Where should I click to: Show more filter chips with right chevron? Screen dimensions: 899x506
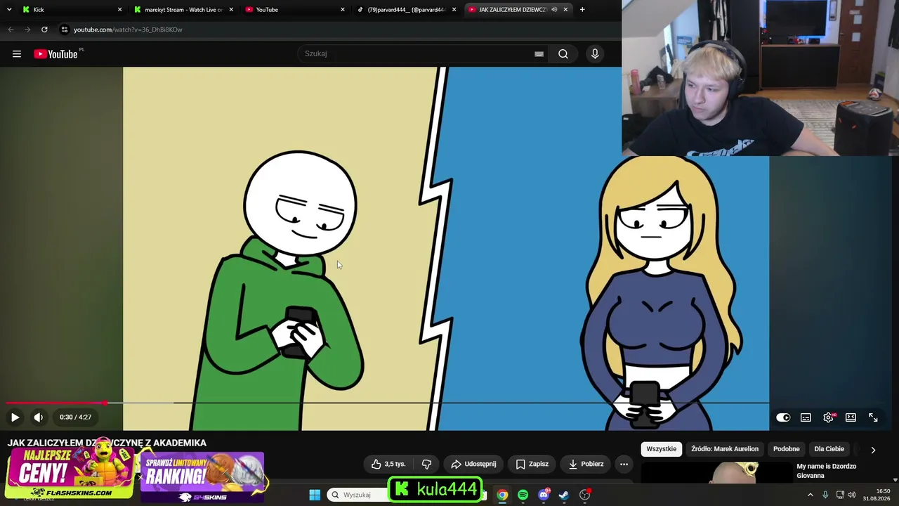(873, 450)
